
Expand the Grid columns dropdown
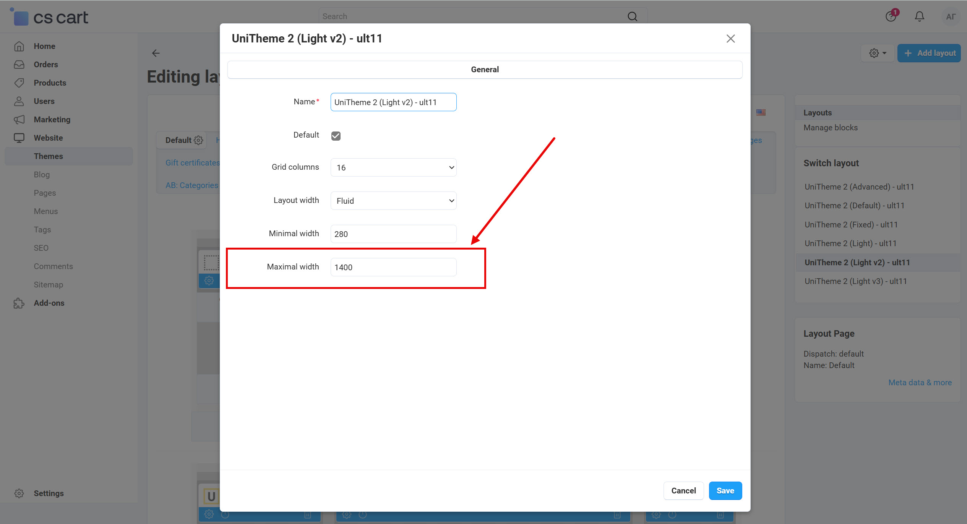coord(393,167)
